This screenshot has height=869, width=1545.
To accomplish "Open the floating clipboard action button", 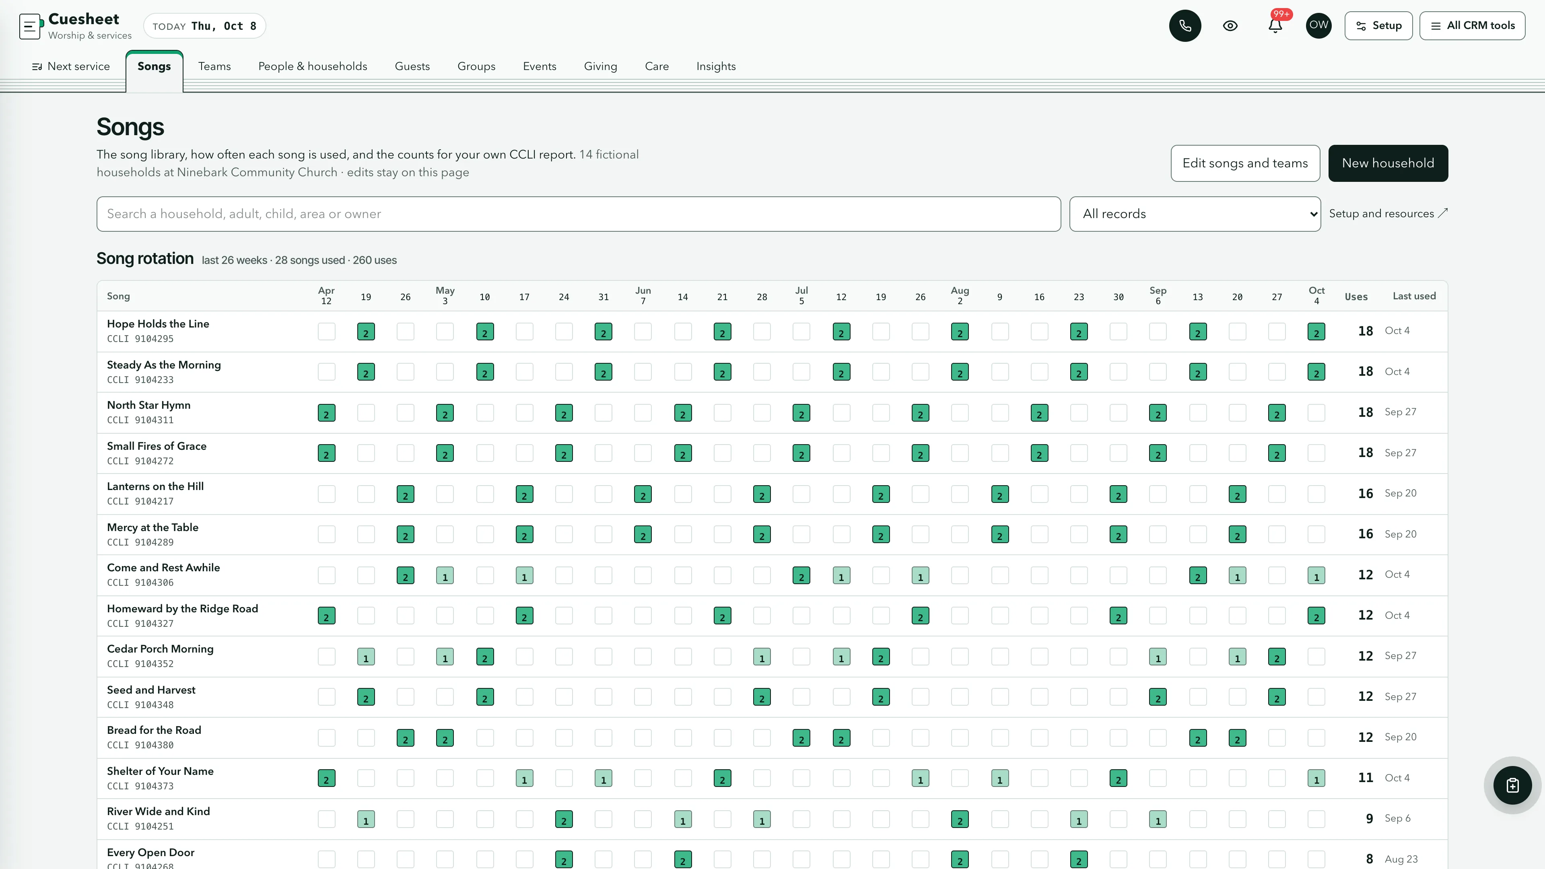I will tap(1512, 785).
